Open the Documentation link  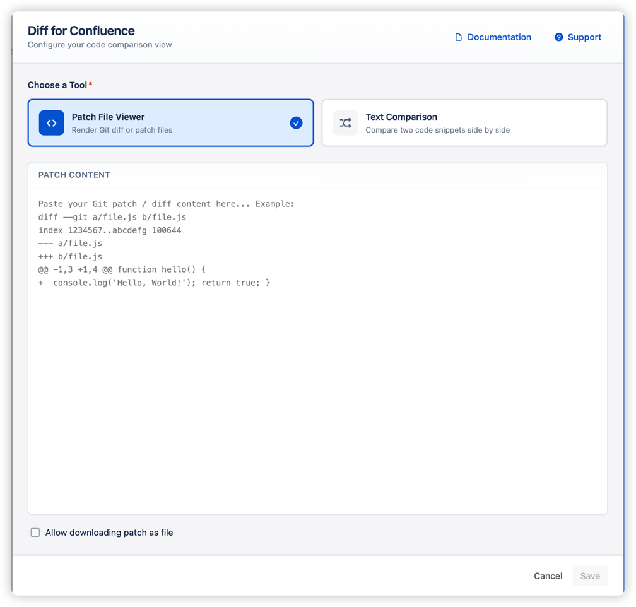click(498, 37)
